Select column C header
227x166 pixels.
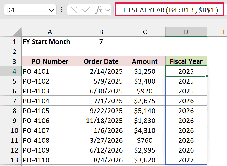[145, 32]
